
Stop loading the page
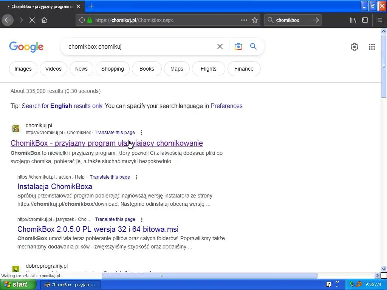click(x=32, y=20)
